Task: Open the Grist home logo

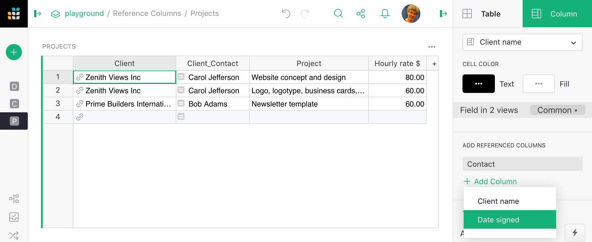Action: (14, 14)
